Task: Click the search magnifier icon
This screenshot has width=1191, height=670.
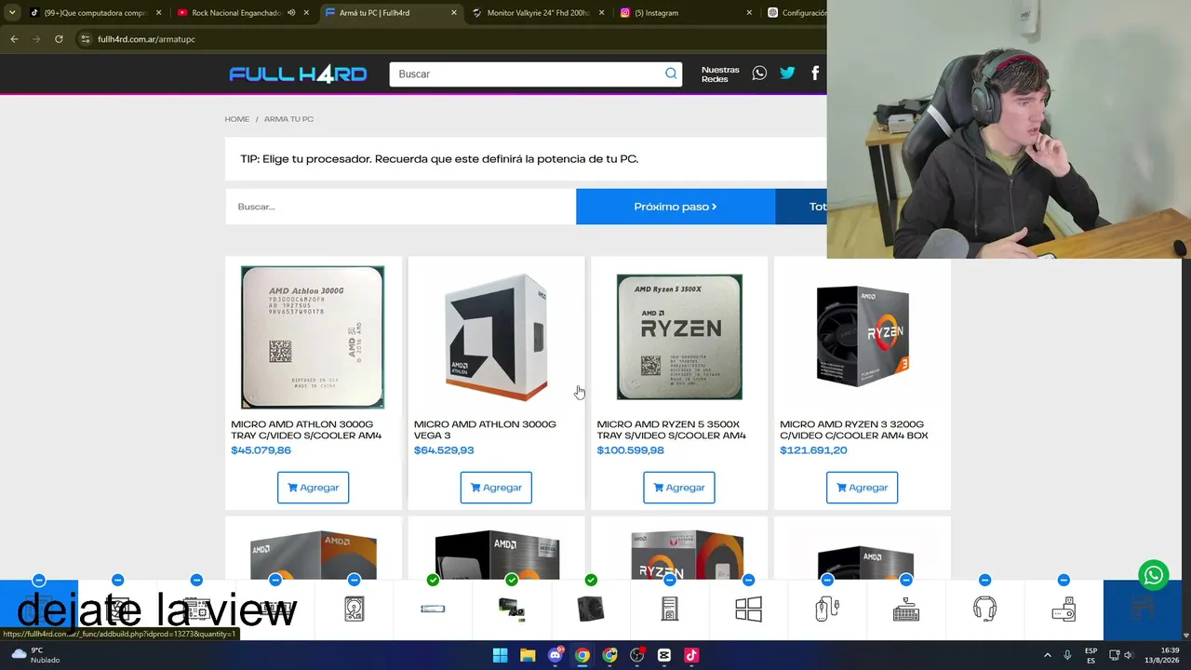Action: pyautogui.click(x=671, y=74)
